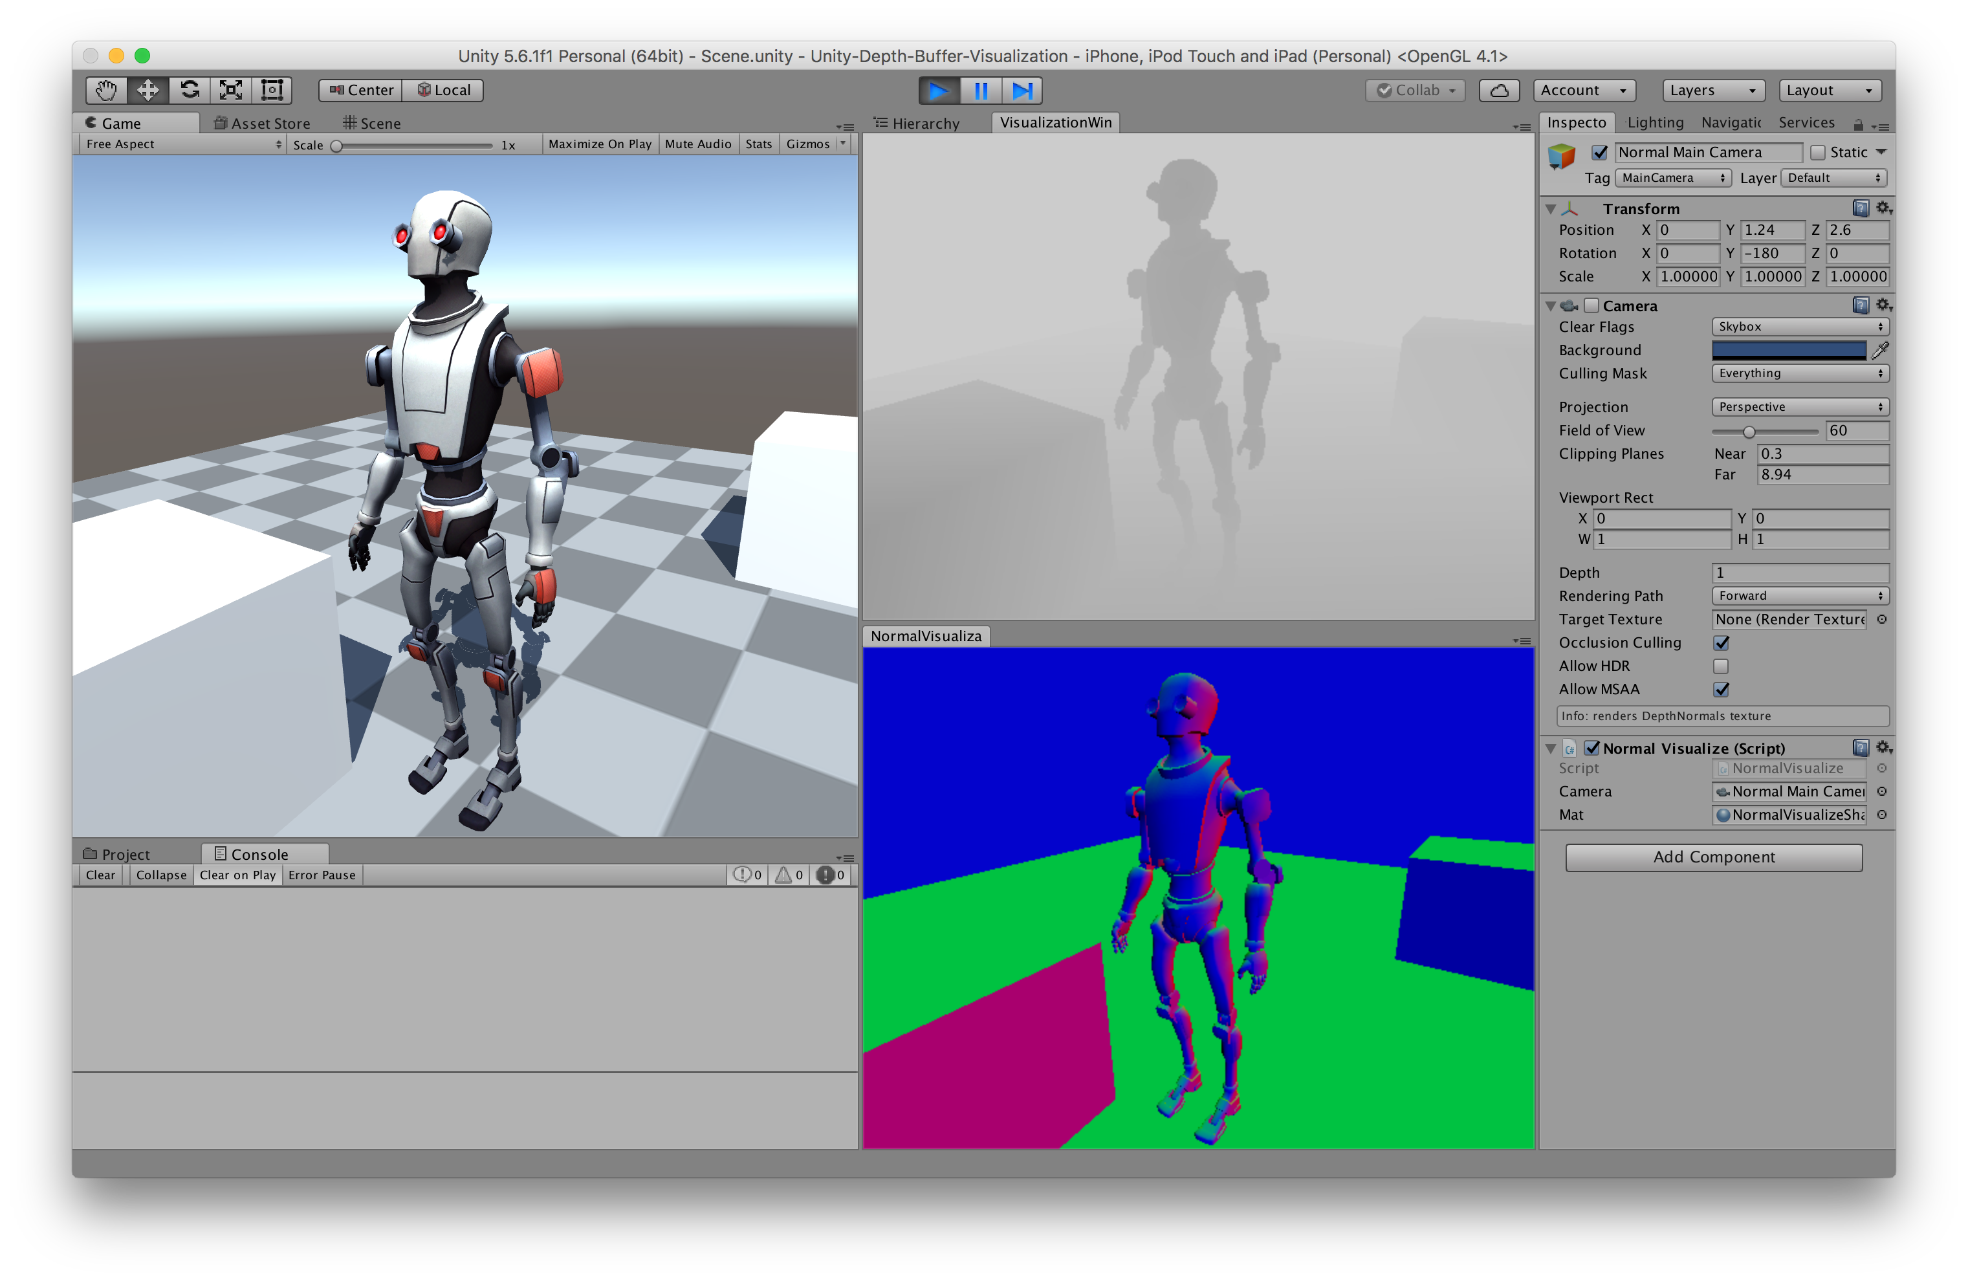The image size is (1968, 1281).
Task: Select the Rotate tool
Action: click(x=190, y=90)
